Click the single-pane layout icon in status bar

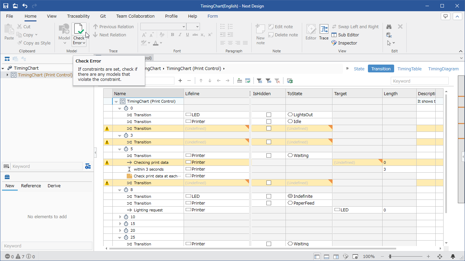[317, 257]
